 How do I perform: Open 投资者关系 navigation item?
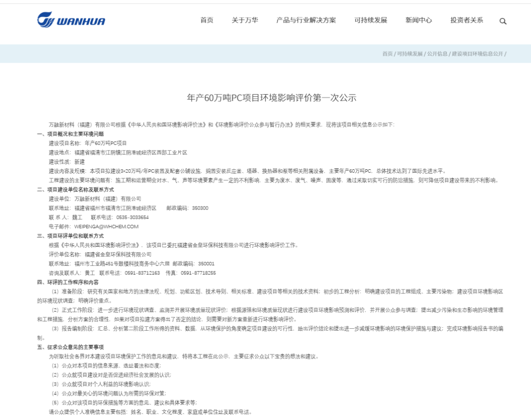467,20
